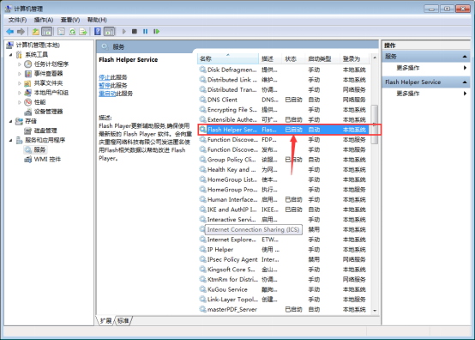Switch to the 标准 tab
This screenshot has width=475, height=340.
(123, 320)
